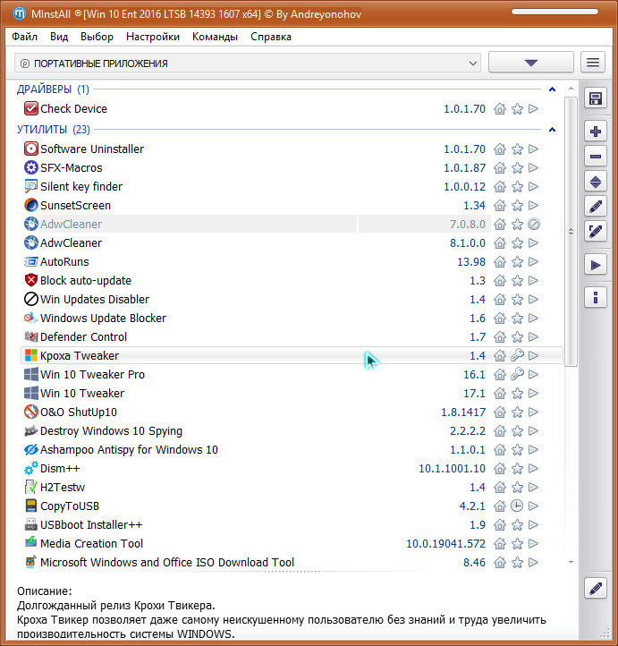Toggle star for Win 10 Tweaker
The image size is (618, 646).
pos(517,394)
